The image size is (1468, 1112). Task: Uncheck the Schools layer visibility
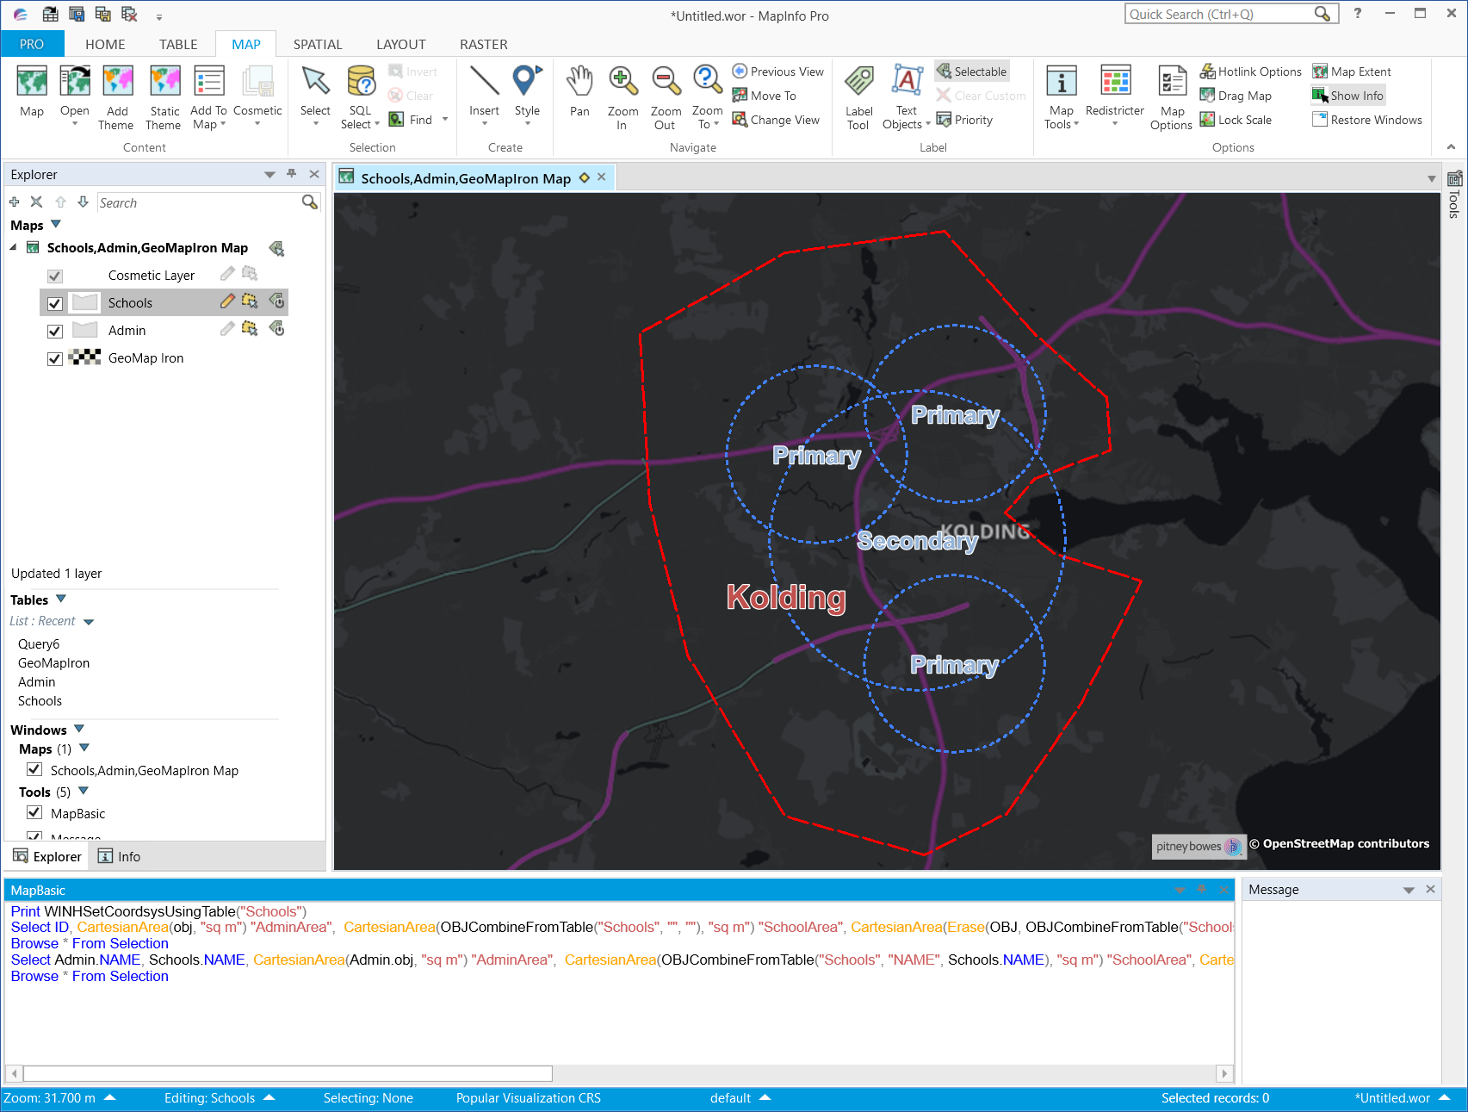55,303
